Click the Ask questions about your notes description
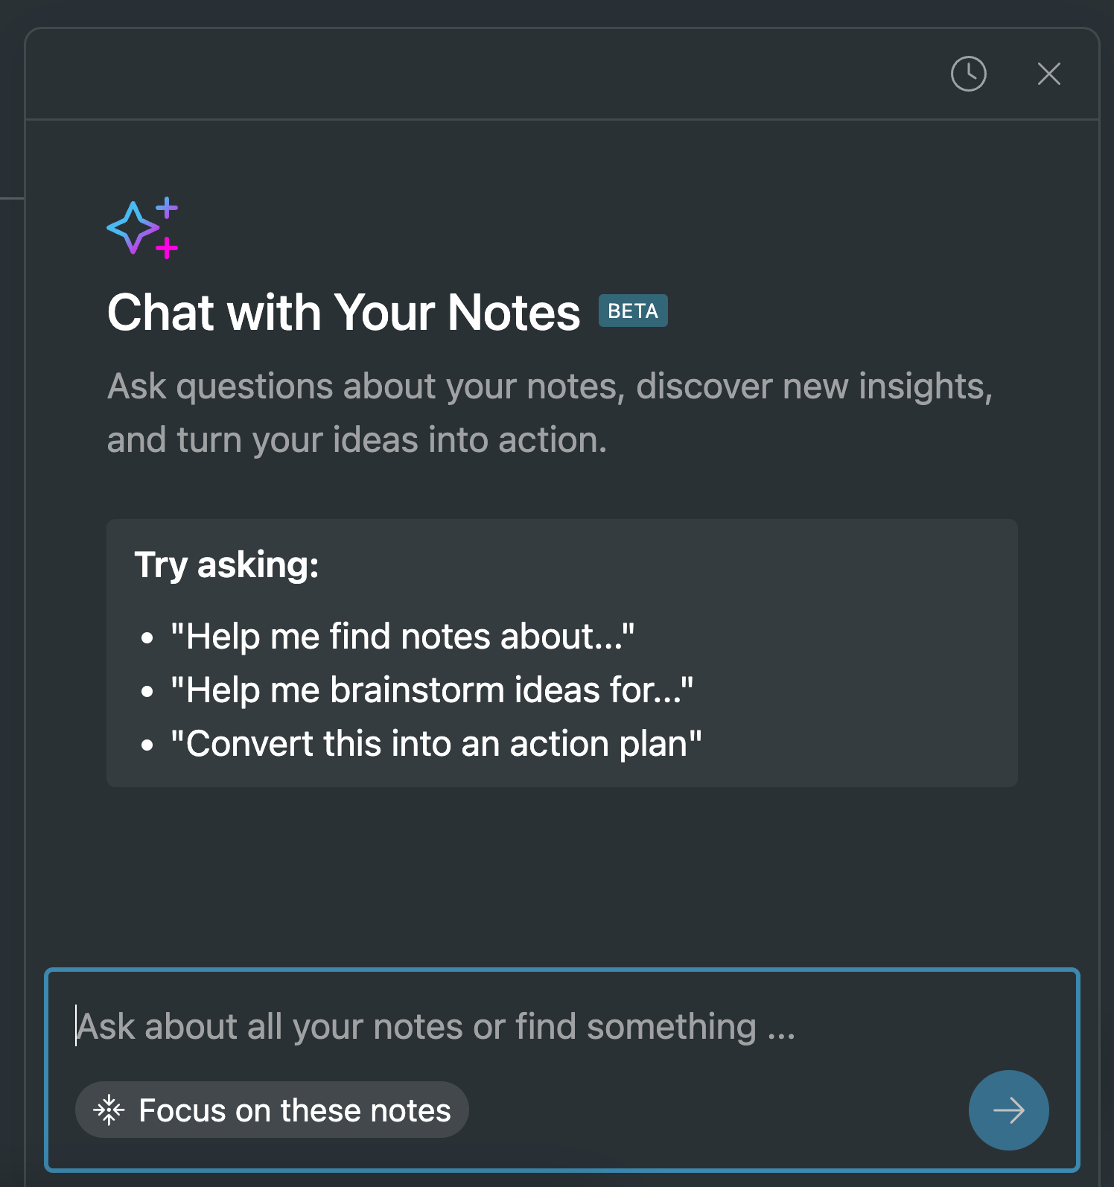This screenshot has height=1187, width=1114. pos(550,413)
